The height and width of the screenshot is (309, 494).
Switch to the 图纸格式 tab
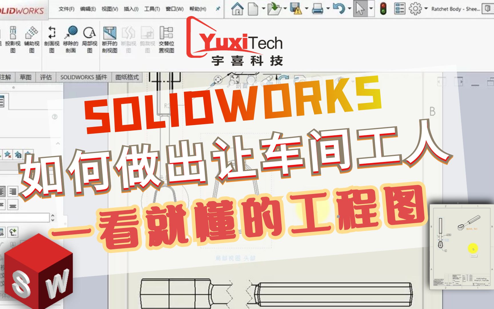point(127,77)
